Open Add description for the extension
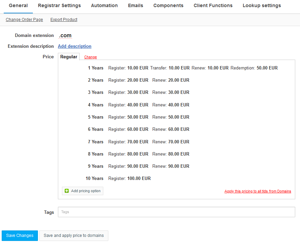Viewport: 300px width, 244px height. point(74,46)
